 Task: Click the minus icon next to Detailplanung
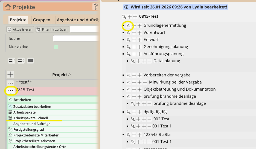pos(149,61)
